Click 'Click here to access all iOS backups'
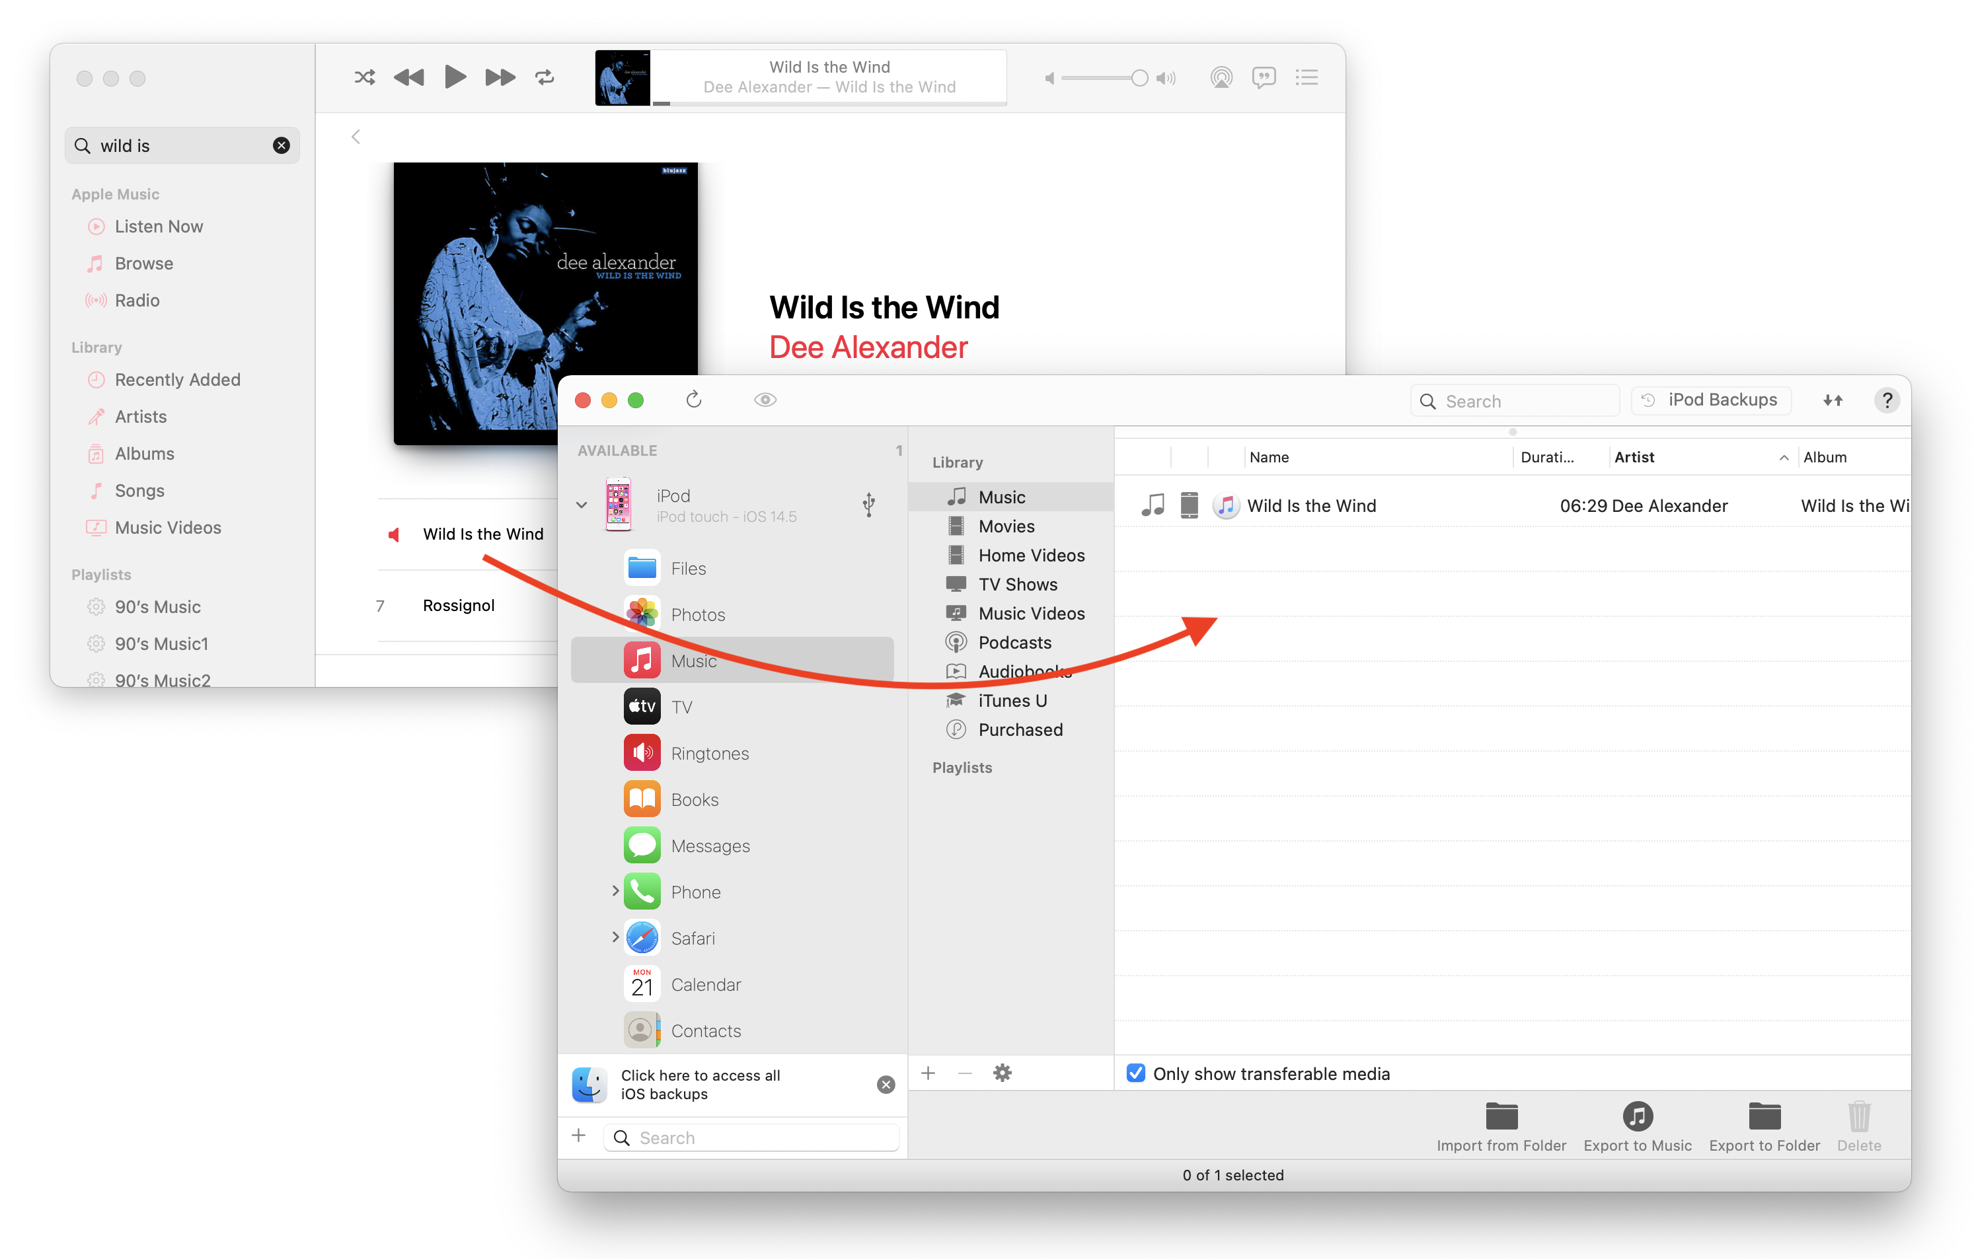 click(701, 1085)
